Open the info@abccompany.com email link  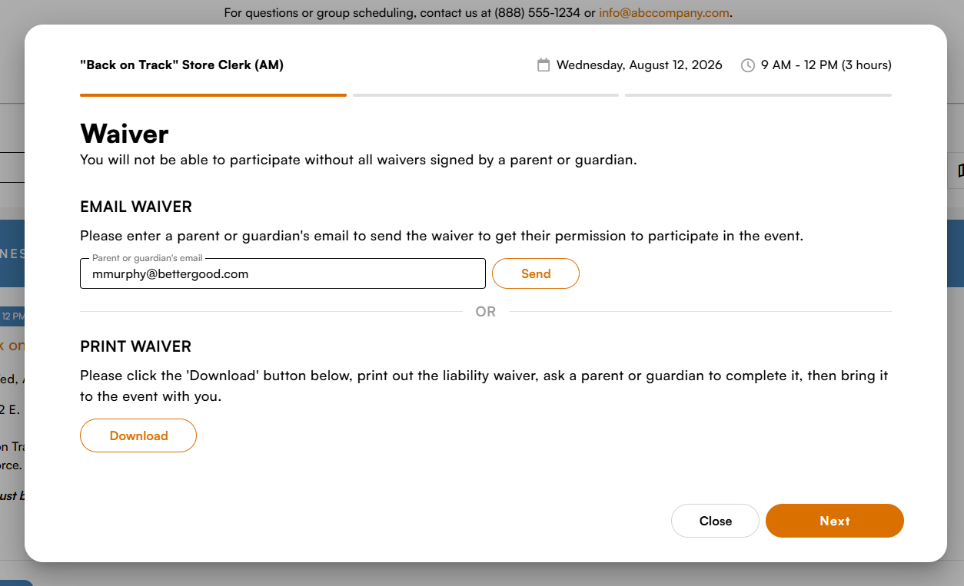point(664,12)
